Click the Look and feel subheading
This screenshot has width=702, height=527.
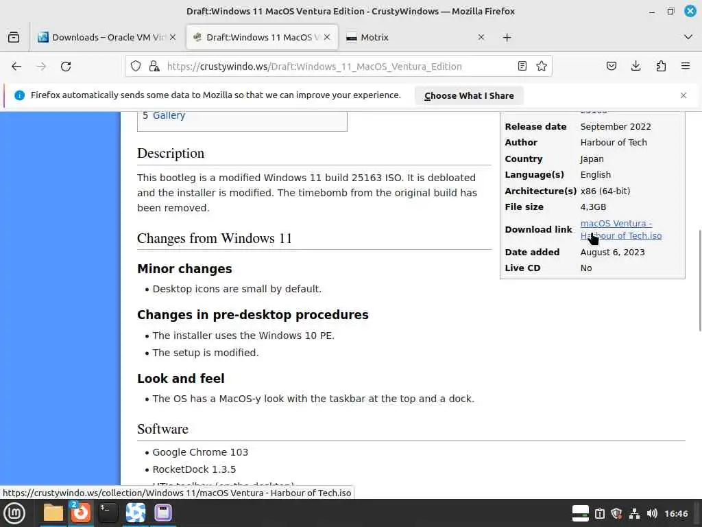click(x=180, y=379)
